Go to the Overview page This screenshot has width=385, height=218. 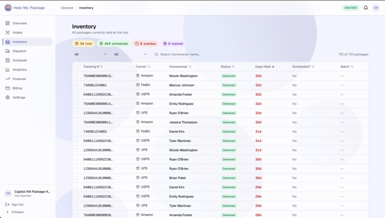28,23
